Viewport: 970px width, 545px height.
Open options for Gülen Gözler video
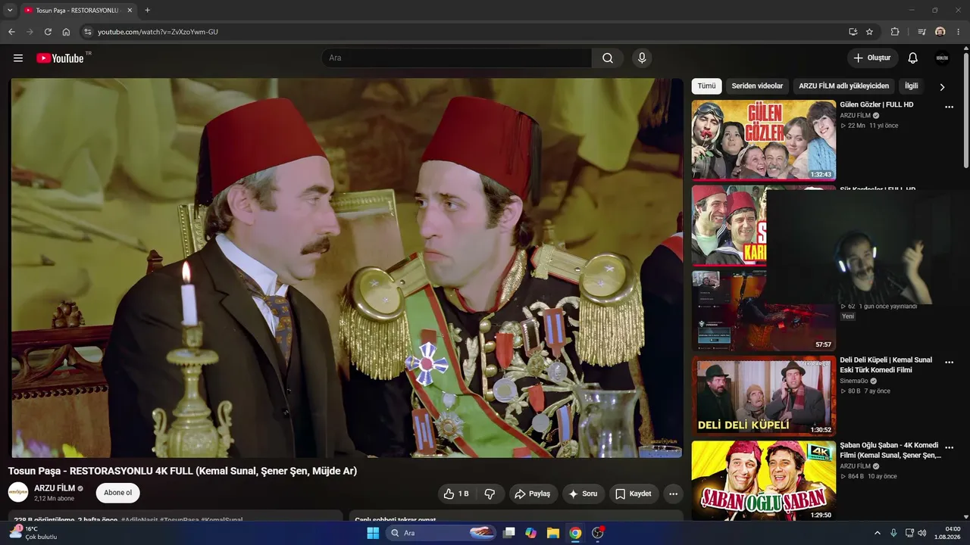point(949,107)
